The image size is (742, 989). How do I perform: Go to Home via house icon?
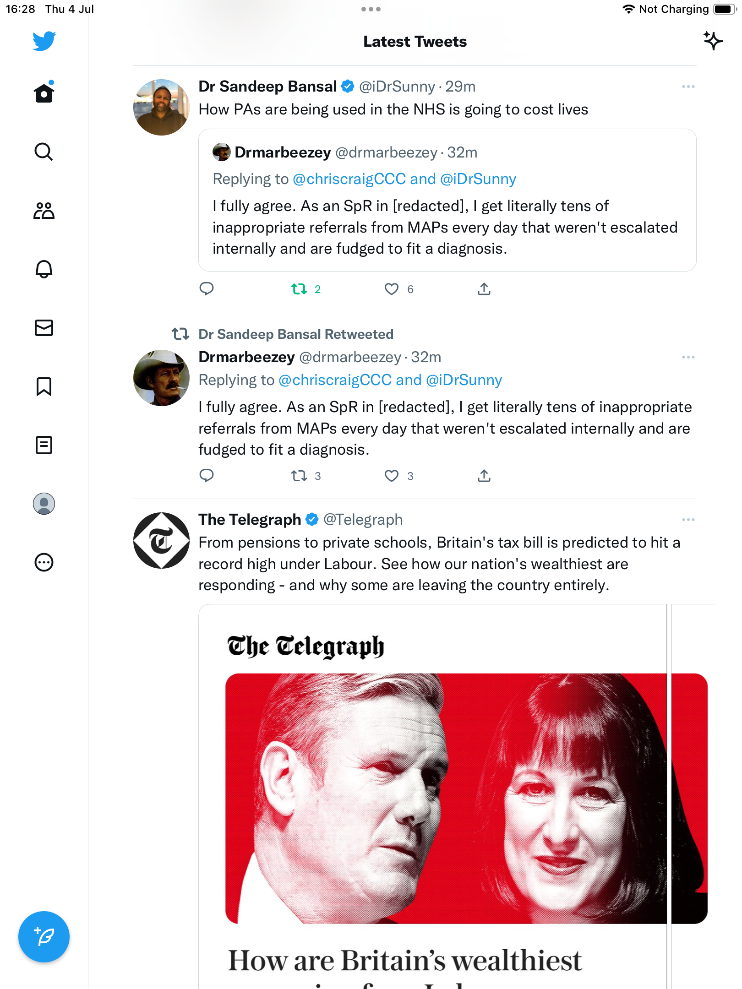pos(44,93)
